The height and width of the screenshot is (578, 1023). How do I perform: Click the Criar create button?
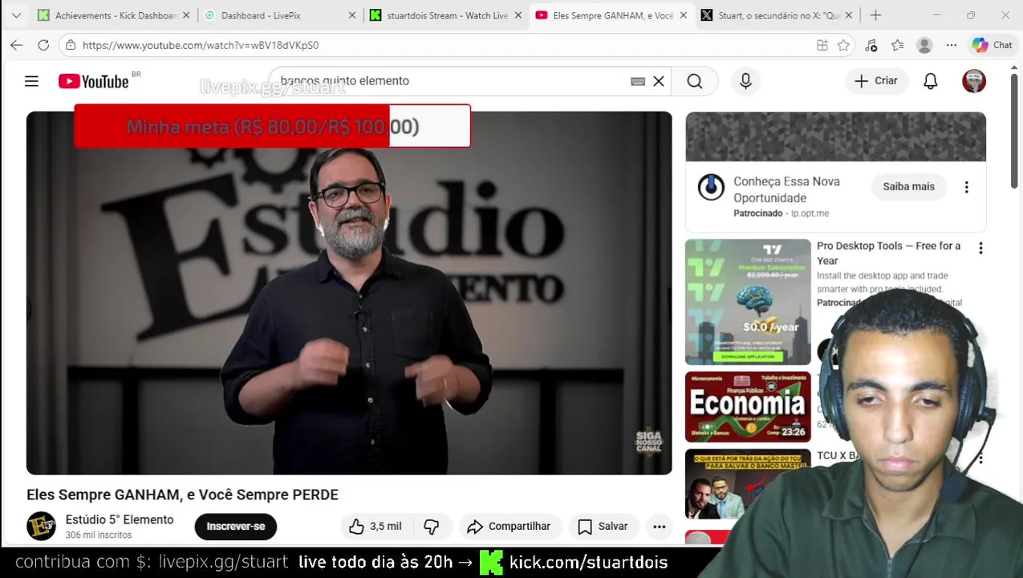click(x=876, y=81)
